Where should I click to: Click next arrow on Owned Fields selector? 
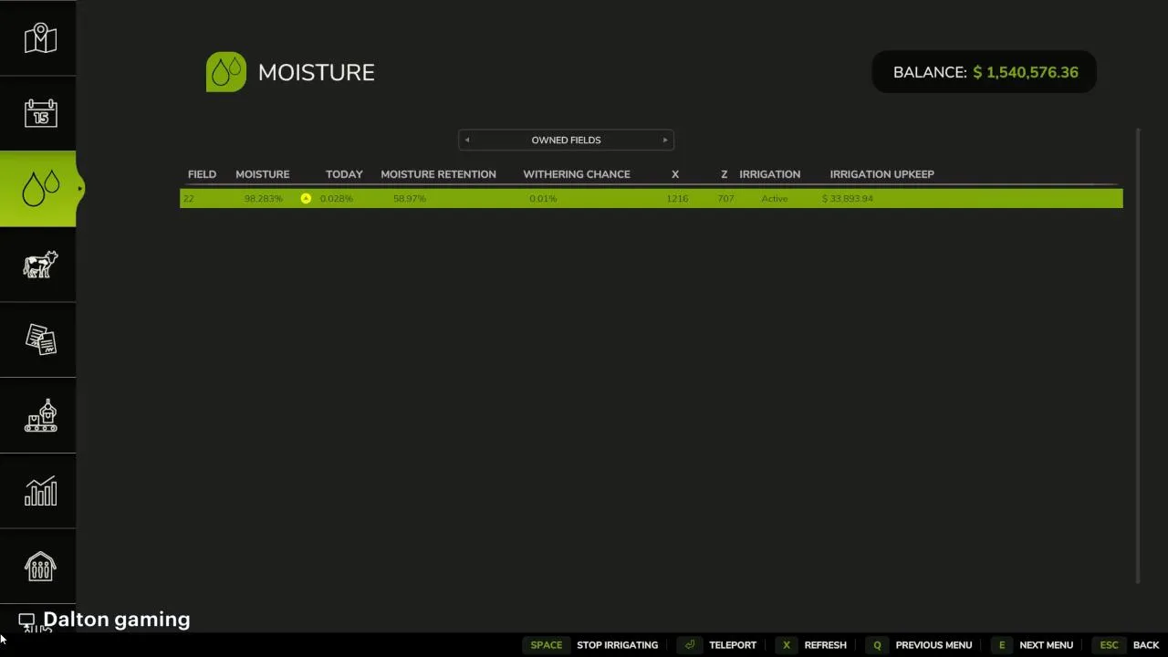click(x=665, y=140)
